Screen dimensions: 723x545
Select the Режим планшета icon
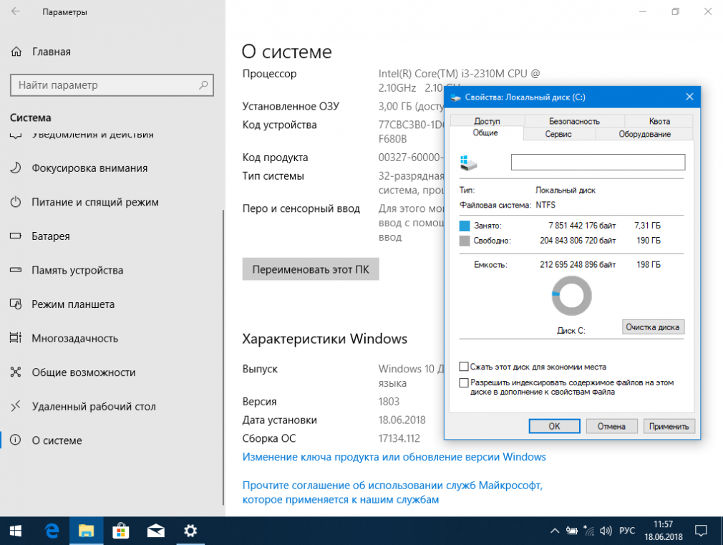16,304
